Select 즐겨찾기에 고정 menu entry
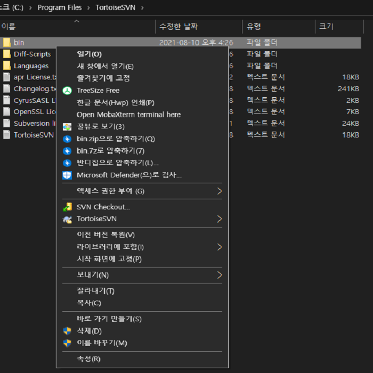Viewport: 373px width, 373px height. click(142, 78)
